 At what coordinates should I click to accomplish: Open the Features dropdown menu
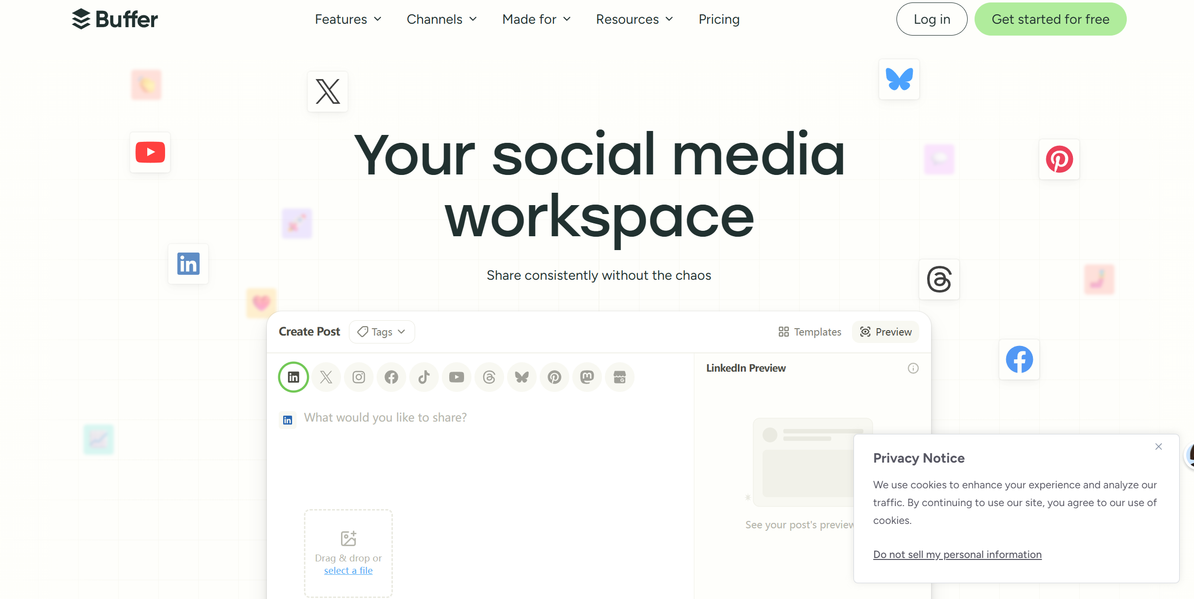pos(348,19)
